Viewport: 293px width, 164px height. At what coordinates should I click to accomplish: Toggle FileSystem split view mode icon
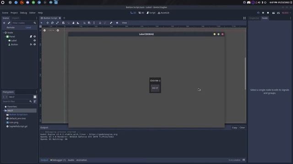[35, 97]
